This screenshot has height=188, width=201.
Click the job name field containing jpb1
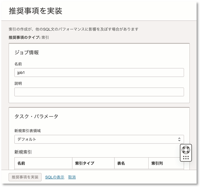[x=99, y=72]
